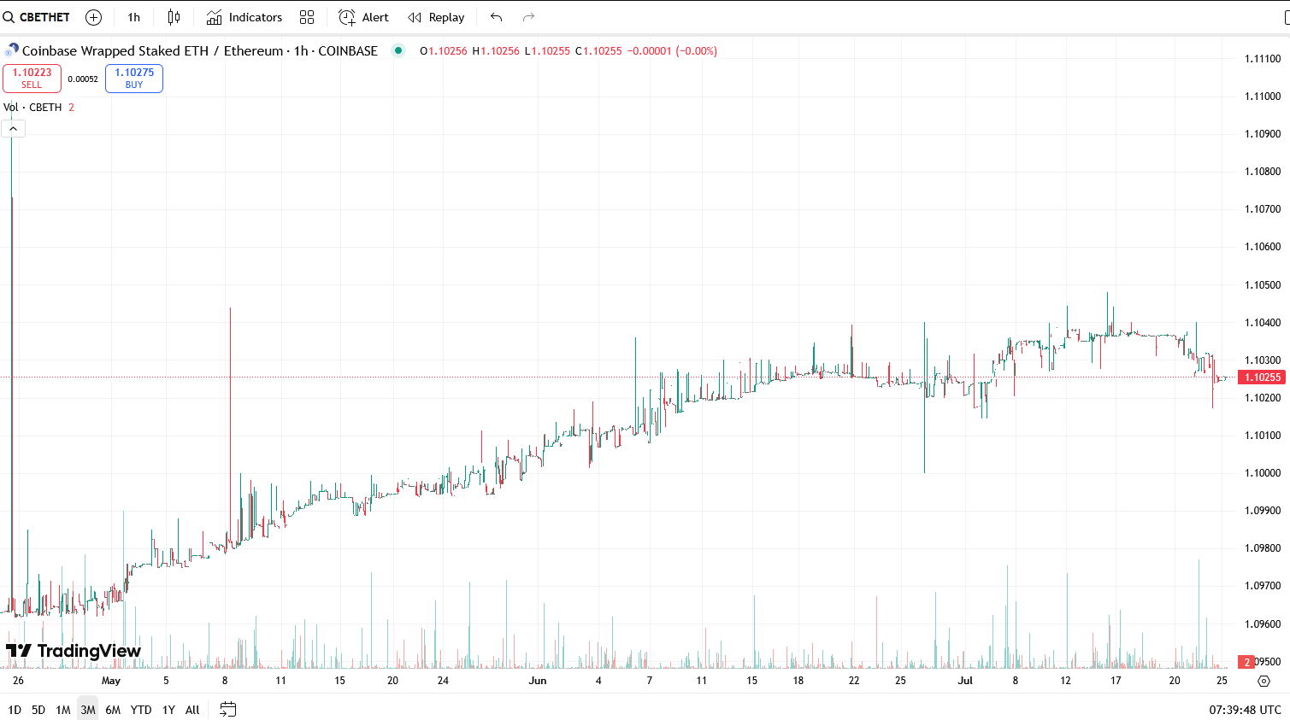The image size is (1290, 720).
Task: Click the 1.10000 price axis label
Action: point(1263,473)
